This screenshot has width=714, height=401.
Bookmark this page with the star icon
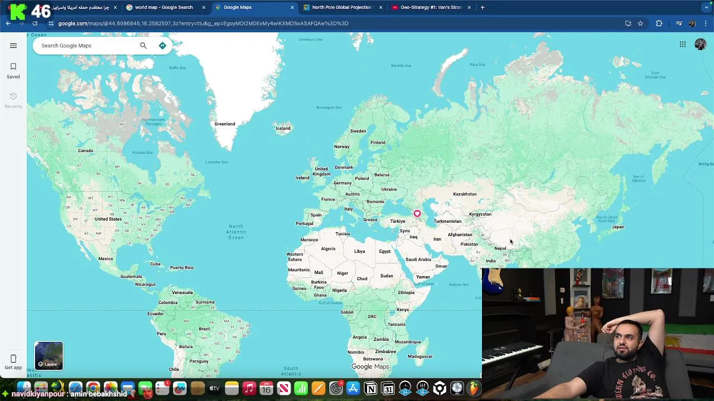pyautogui.click(x=640, y=23)
